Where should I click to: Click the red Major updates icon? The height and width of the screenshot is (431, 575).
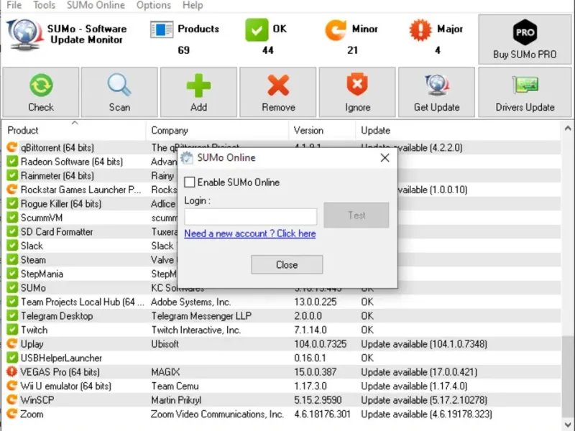420,30
